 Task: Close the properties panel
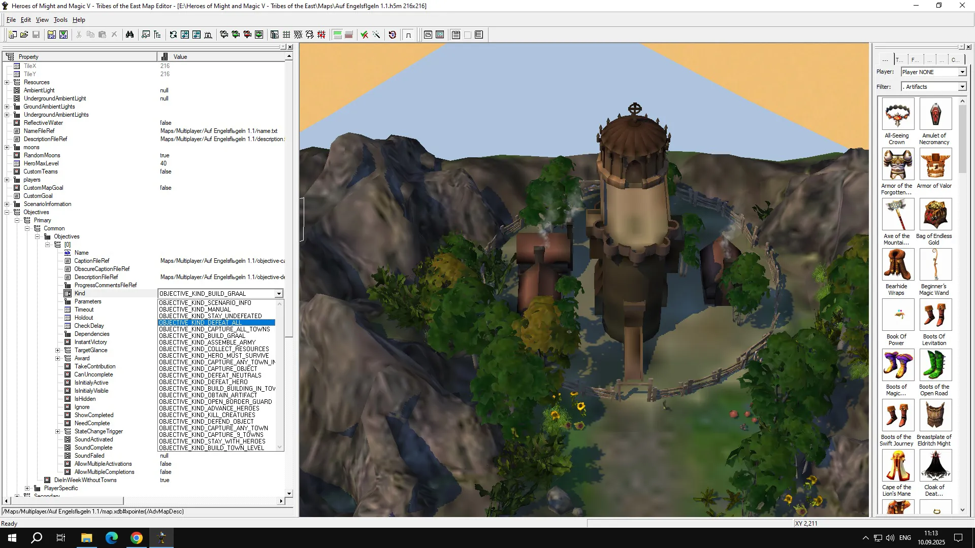pyautogui.click(x=290, y=47)
